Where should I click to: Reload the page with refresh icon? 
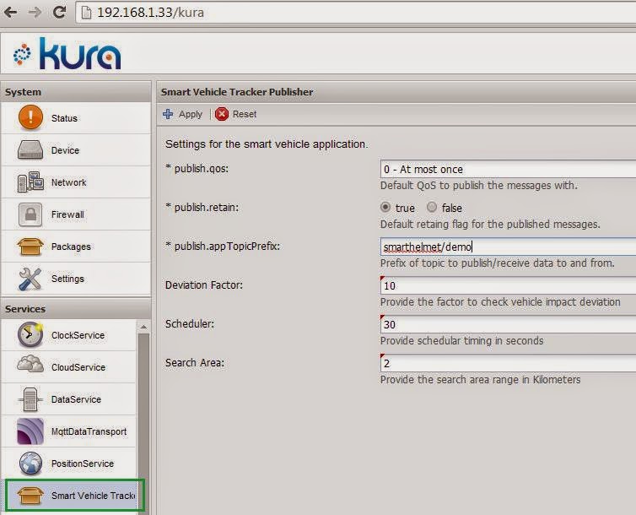click(x=60, y=12)
